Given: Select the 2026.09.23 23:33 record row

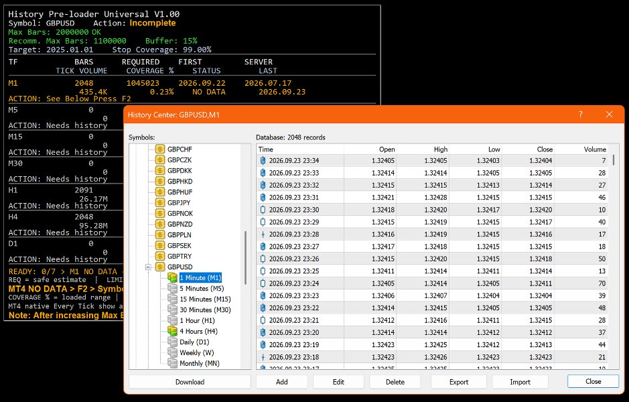Looking at the screenshot, I should click(433, 173).
